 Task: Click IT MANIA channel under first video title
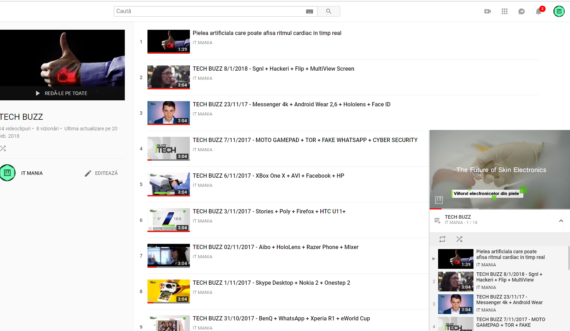coord(203,43)
